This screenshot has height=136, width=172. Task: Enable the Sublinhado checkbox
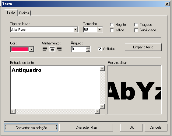coord(136,30)
